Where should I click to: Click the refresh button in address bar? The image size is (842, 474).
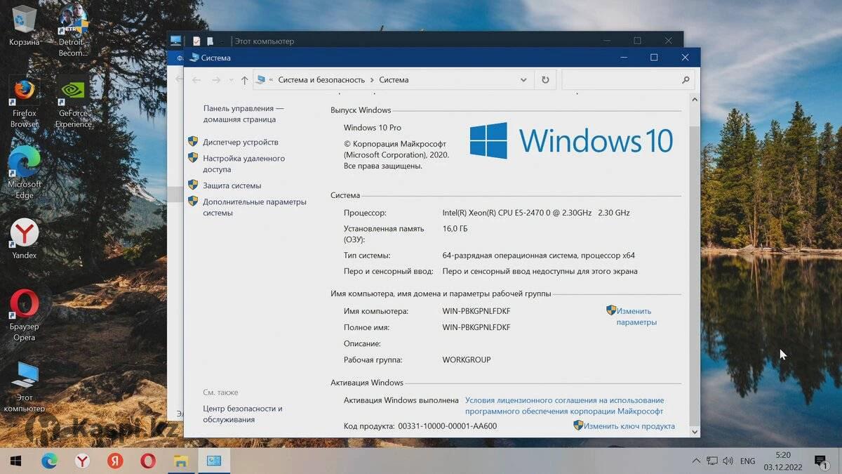(545, 80)
